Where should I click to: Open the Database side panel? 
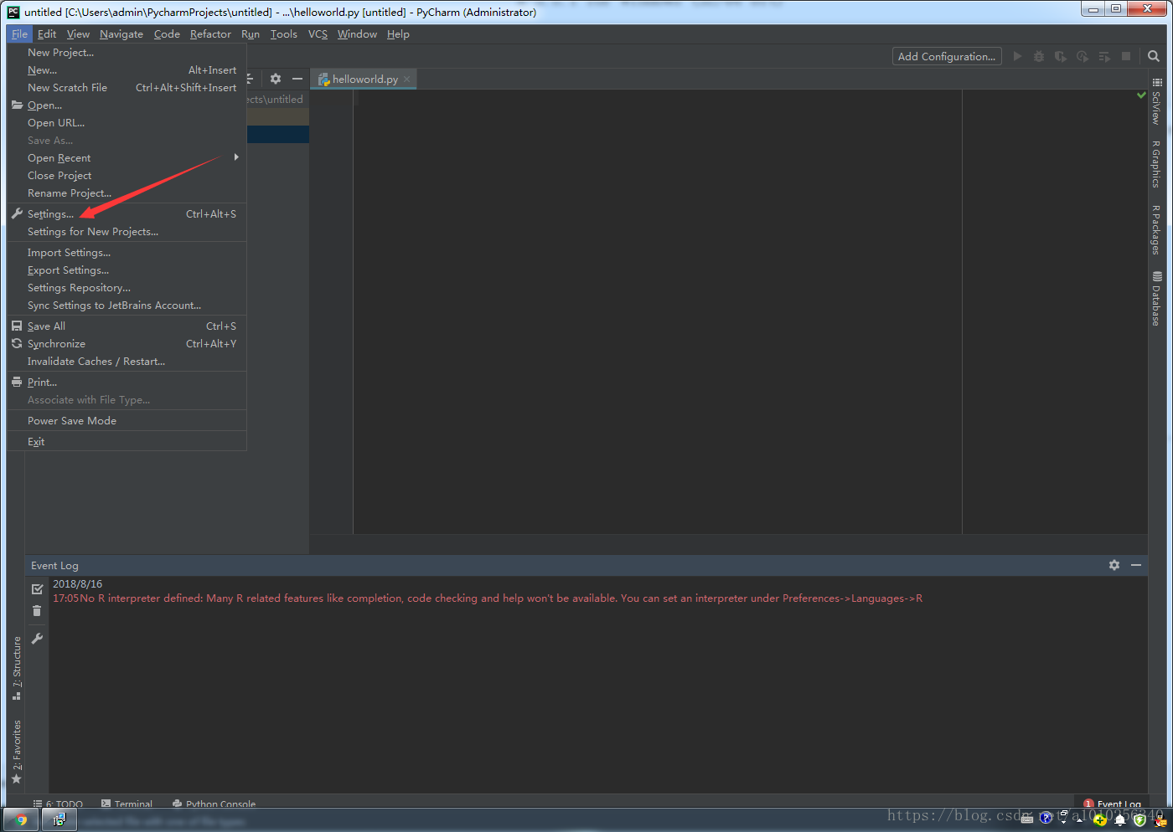click(1157, 297)
